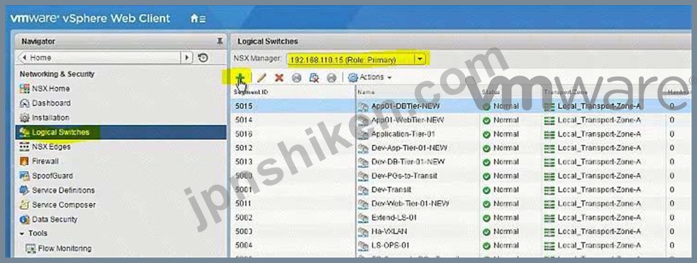Select row Dev-Transit
The image size is (697, 263).
click(461, 189)
